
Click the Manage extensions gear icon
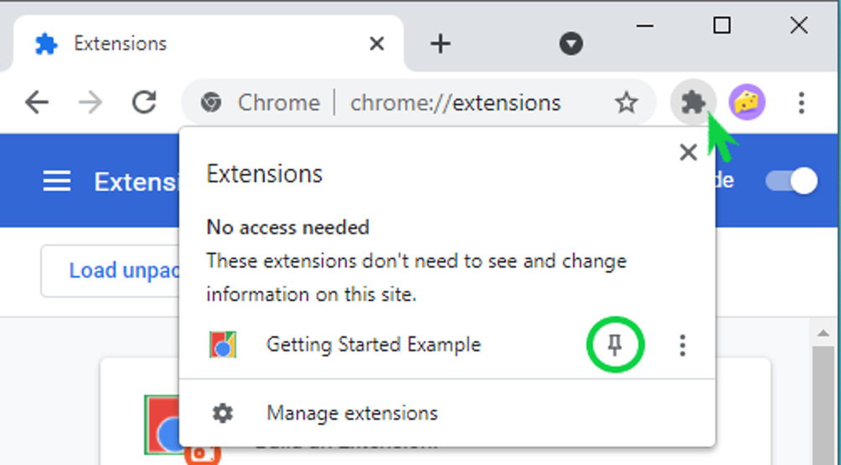223,413
